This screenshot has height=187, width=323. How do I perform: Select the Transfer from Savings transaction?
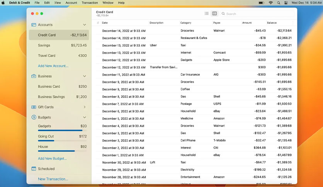(194, 67)
